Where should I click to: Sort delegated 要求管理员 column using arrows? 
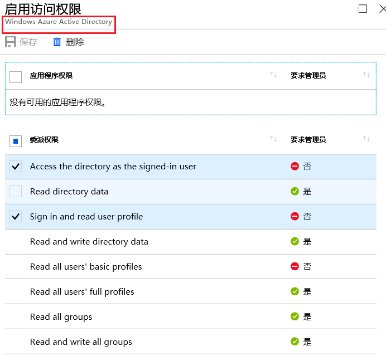[x=366, y=139]
